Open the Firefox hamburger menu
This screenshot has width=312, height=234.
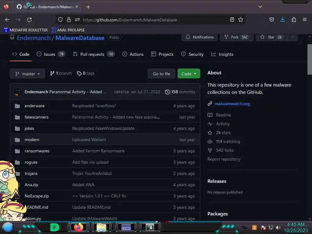(305, 19)
